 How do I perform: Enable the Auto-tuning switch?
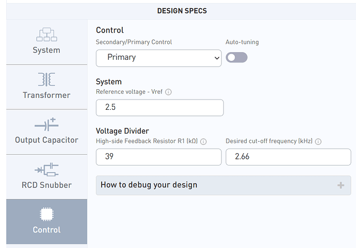coord(236,57)
